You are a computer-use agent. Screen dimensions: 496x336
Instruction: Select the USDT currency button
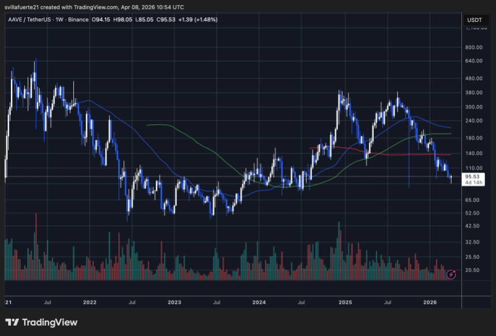pyautogui.click(x=475, y=19)
